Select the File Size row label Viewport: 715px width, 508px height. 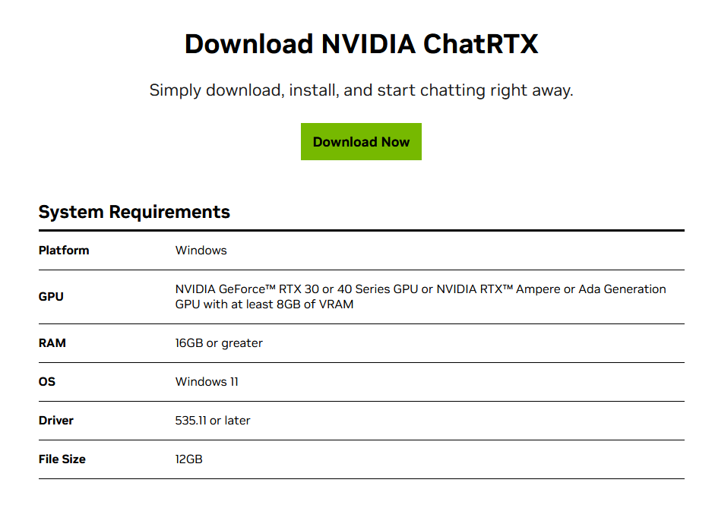(x=62, y=459)
